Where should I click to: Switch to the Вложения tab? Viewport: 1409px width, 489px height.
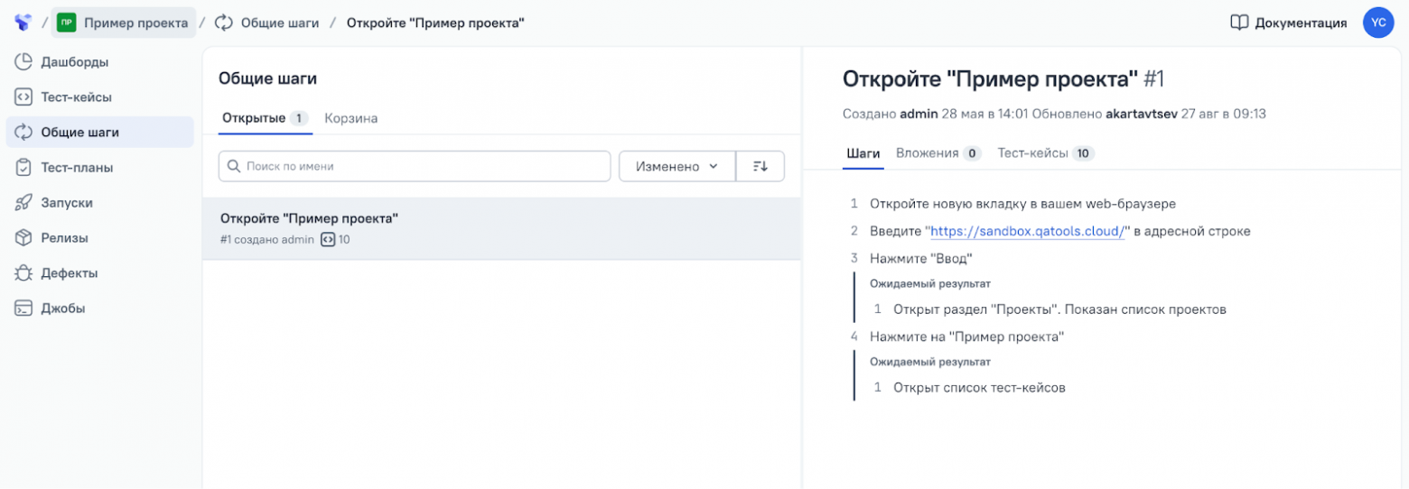coord(938,153)
